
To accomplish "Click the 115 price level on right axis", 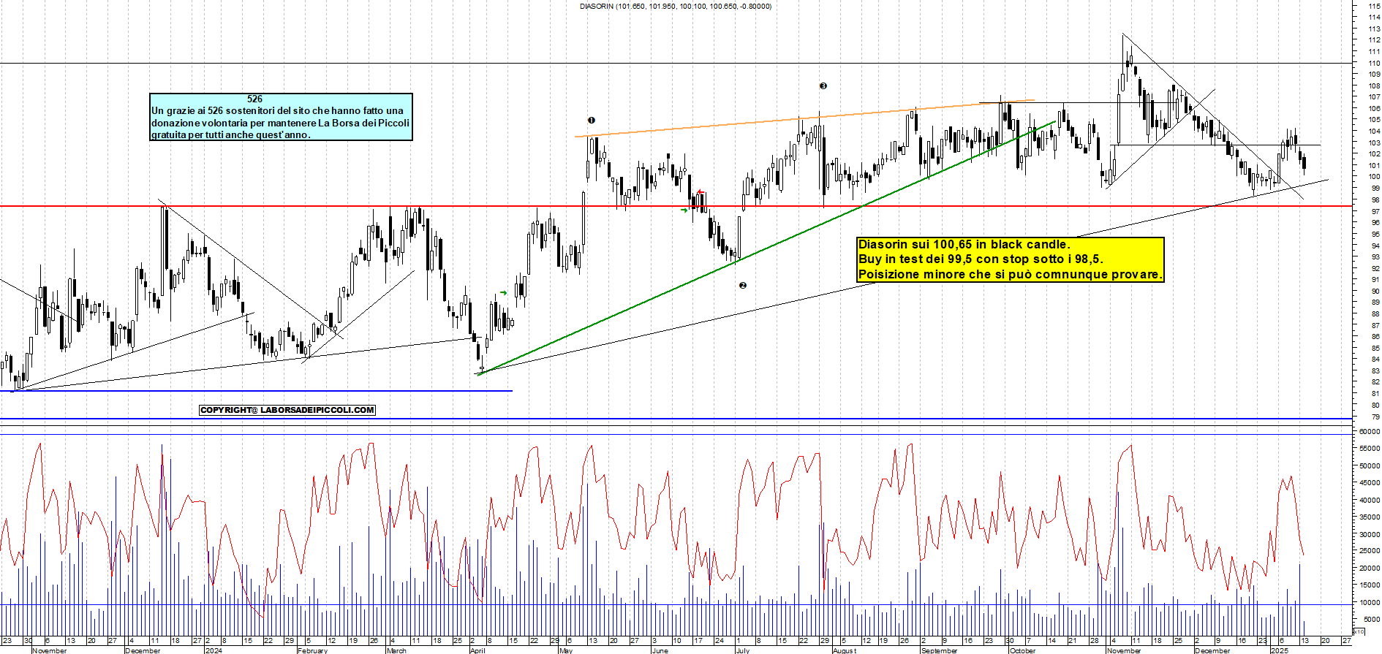I will (x=1374, y=6).
